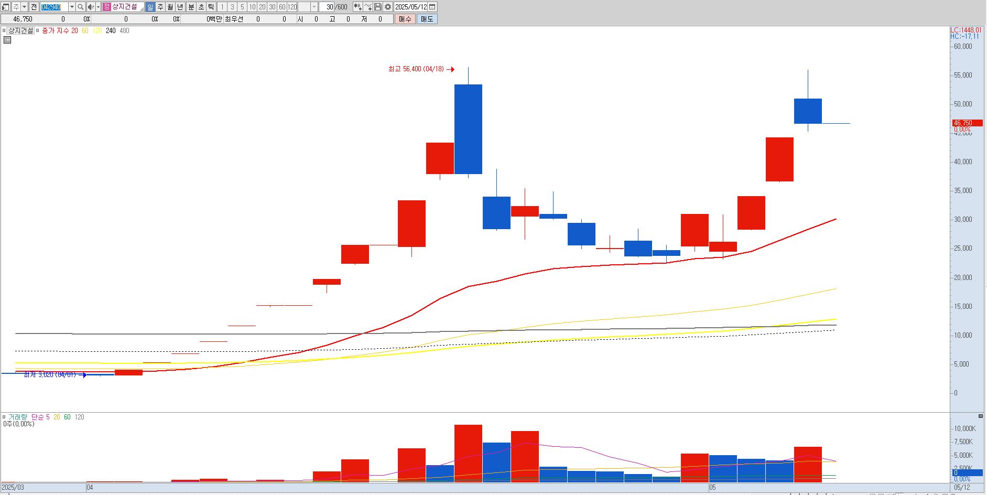Screen dimensions: 987x495
Task: Switch to weekly 주 chart period
Action: tap(160, 7)
